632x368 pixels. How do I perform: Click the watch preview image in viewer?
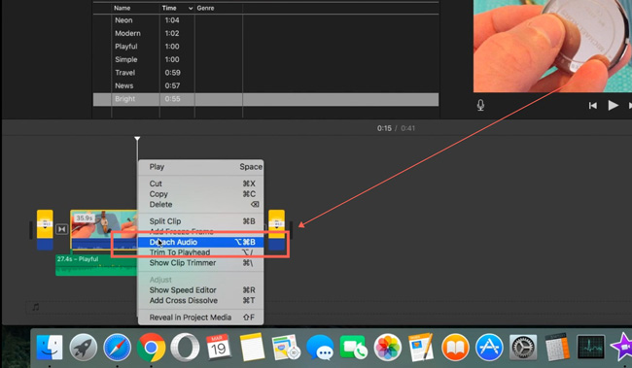pos(552,46)
